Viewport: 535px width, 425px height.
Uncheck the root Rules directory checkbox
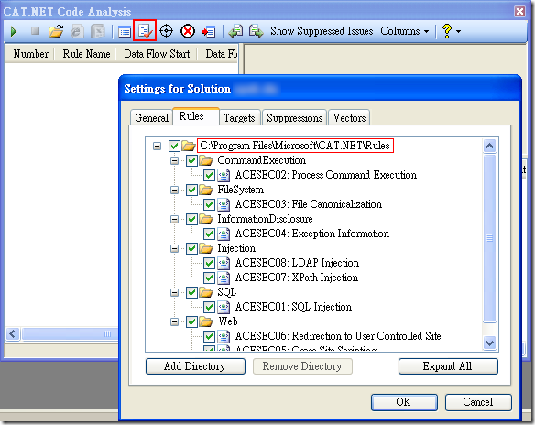point(174,147)
